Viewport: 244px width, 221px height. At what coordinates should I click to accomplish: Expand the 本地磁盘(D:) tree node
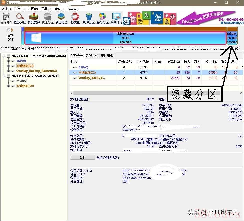click(x=8, y=86)
